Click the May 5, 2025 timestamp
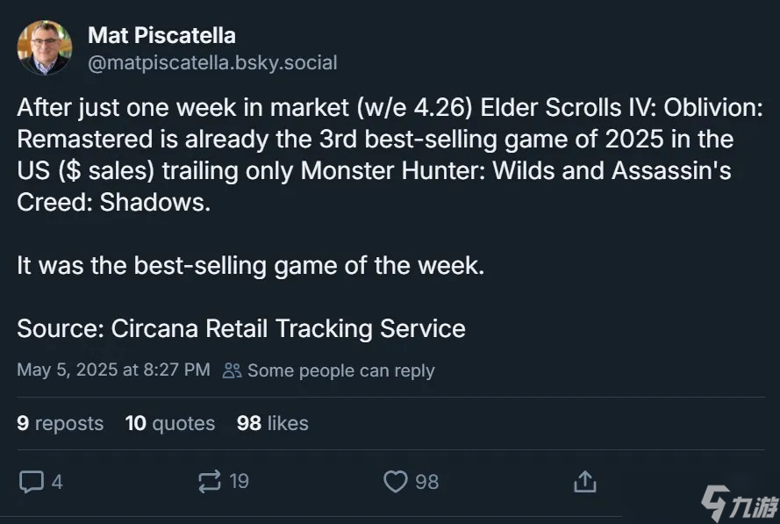The image size is (780, 524). (x=113, y=370)
